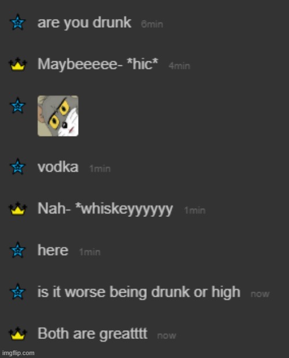Click the blue star icon beside the cat image
This screenshot has height=358, width=289.
pos(18,105)
